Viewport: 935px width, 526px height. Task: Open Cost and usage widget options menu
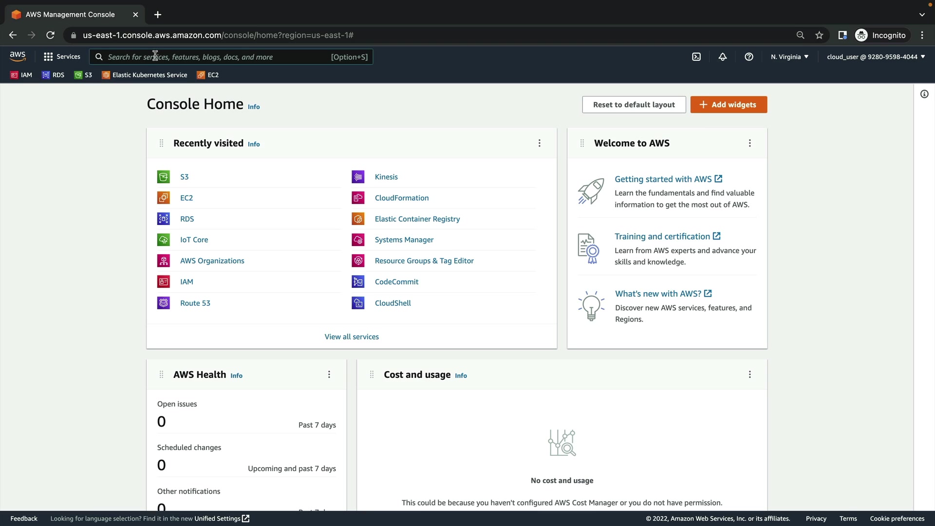click(749, 375)
